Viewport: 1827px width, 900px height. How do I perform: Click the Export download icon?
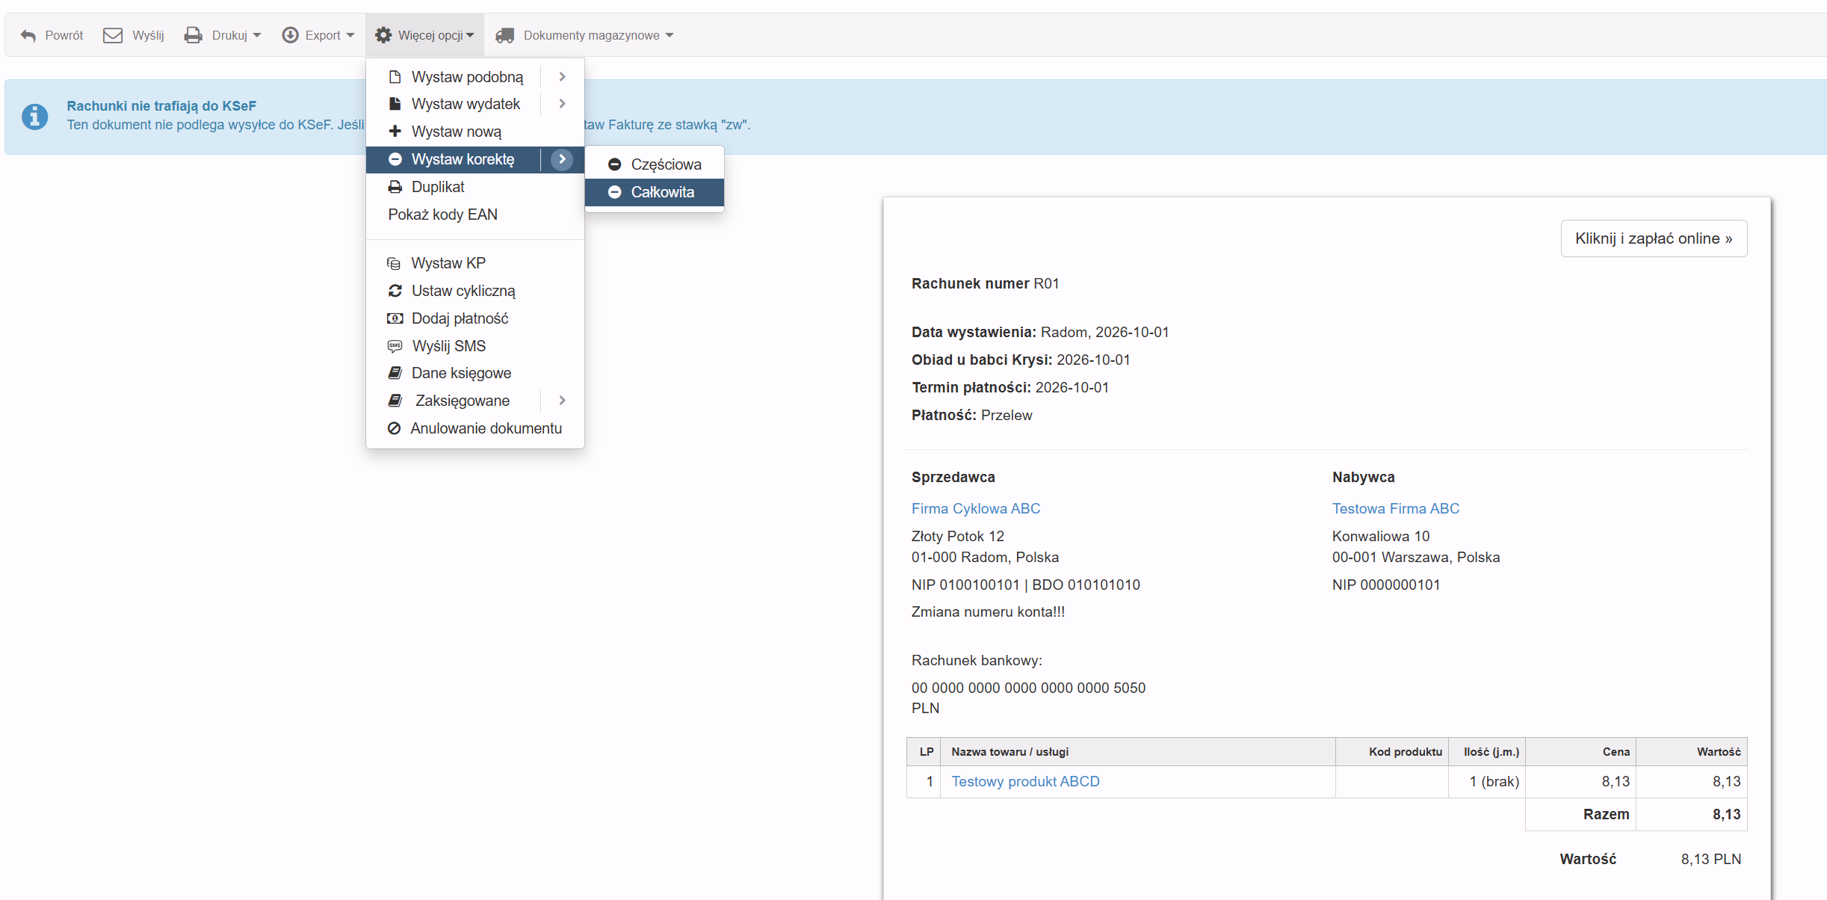290,35
